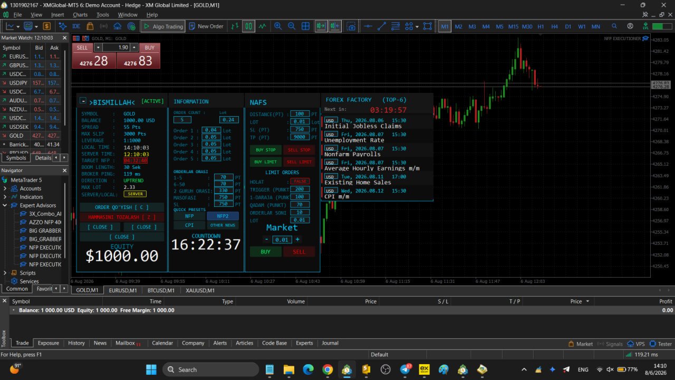
Task: Click the order volume field 1.90
Action: 117,47
